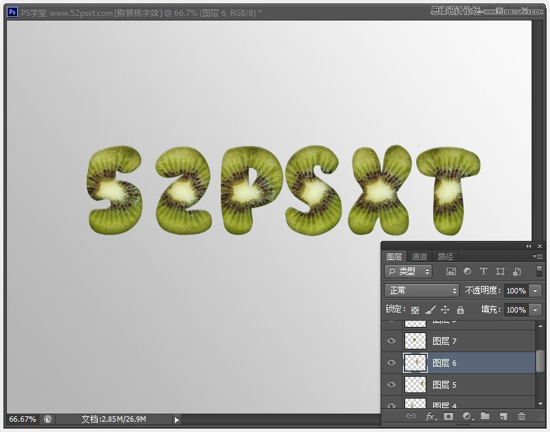Screen dimensions: 550x432
Task: Hide layer 图层 5 via eye icon
Action: pos(391,384)
